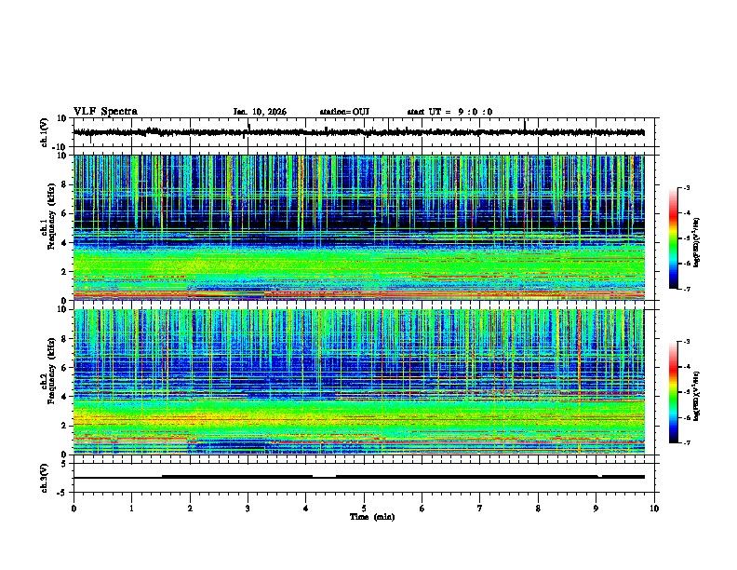Click tick label "9" on the time axis
Image resolution: width=737 pixels, height=570 pixels.
[596, 509]
